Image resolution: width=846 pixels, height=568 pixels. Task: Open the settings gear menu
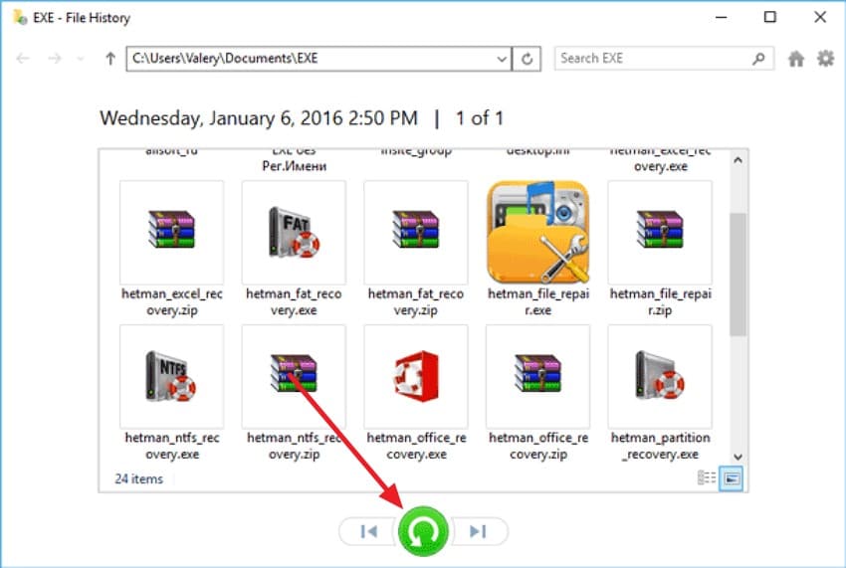point(825,59)
